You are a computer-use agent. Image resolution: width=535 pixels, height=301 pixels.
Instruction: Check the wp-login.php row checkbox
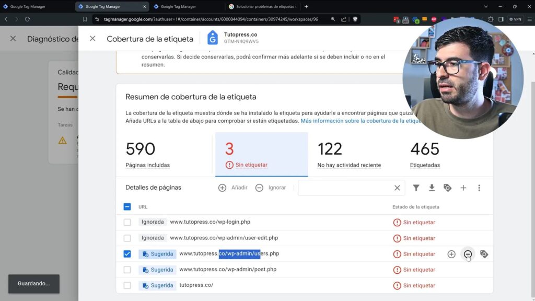point(127,222)
